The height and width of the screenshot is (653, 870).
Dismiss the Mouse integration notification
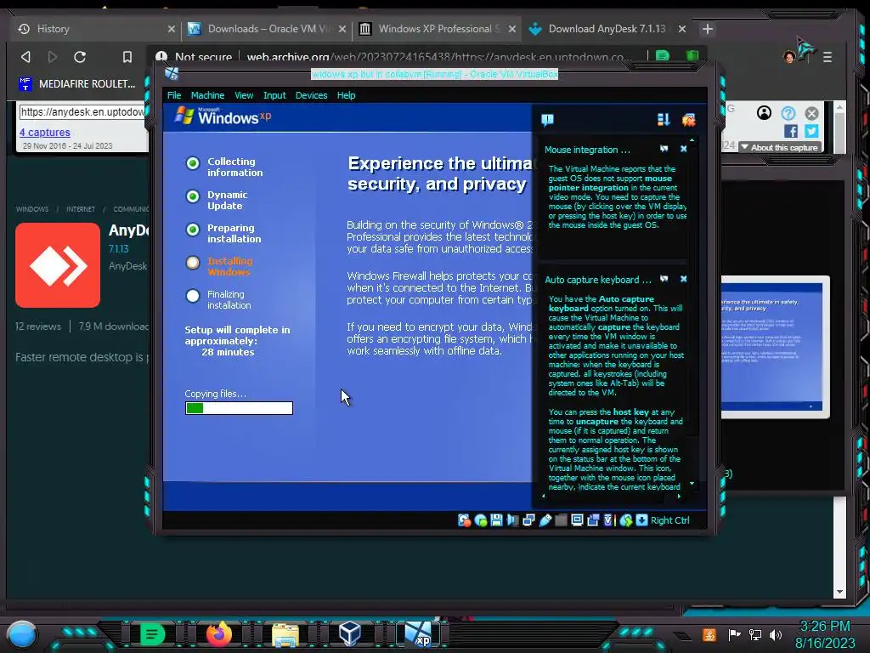click(x=684, y=149)
